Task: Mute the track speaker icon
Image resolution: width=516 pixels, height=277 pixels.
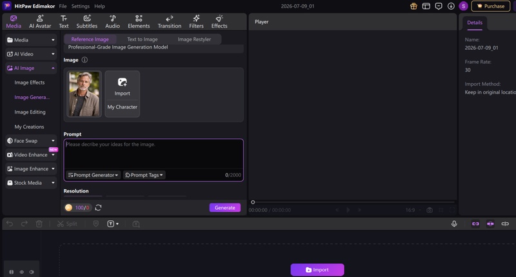Action: point(32,272)
